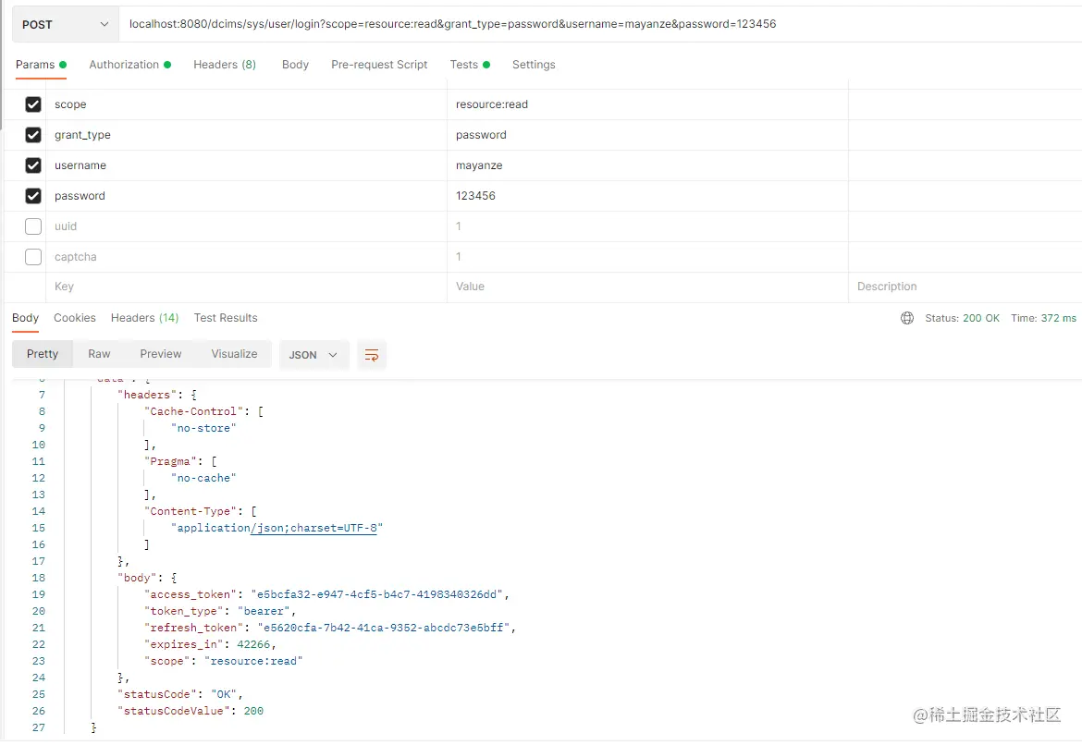This screenshot has height=745, width=1082.
Task: Open the POST method dropdown
Action: click(65, 25)
